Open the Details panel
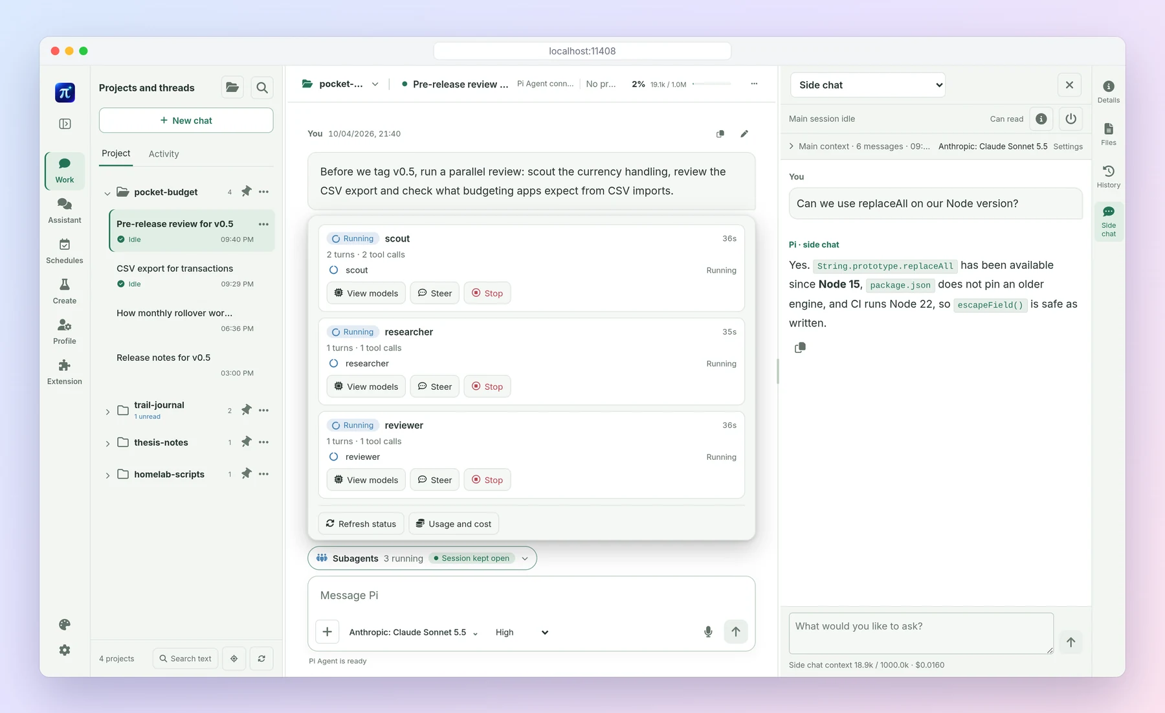Viewport: 1165px width, 713px height. coord(1109,91)
